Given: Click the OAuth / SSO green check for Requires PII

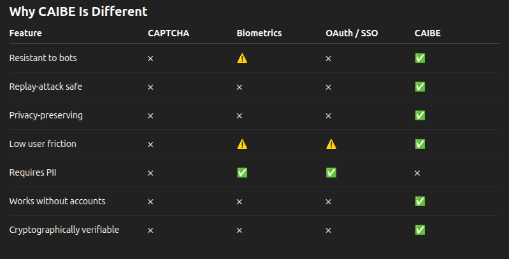Looking at the screenshot, I should pos(331,172).
